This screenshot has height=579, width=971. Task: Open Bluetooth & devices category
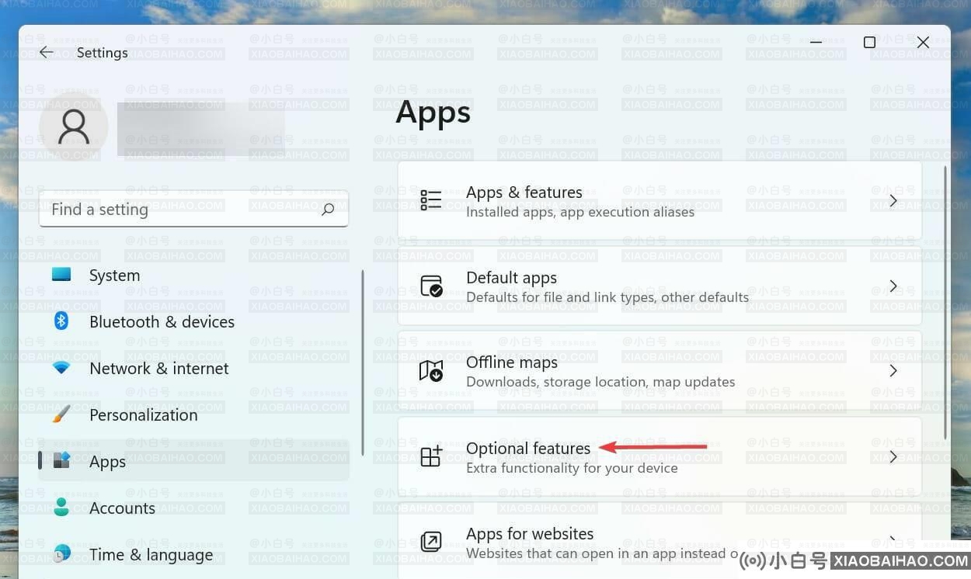(x=193, y=321)
